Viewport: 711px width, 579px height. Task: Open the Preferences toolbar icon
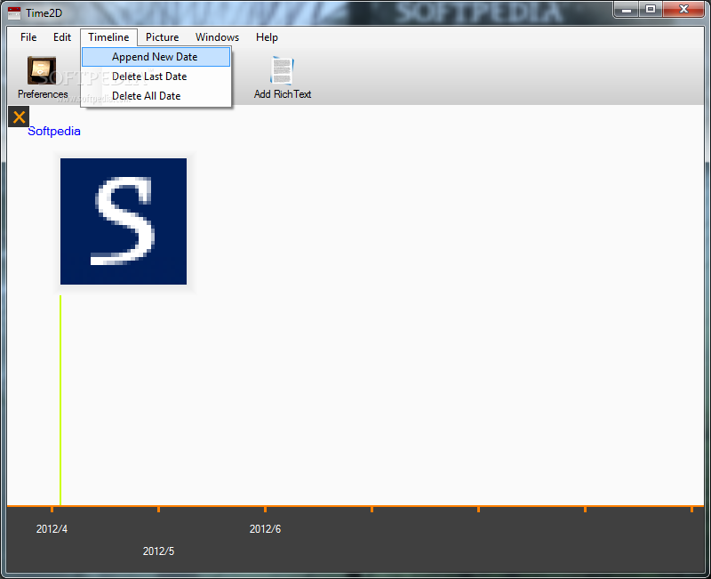tap(42, 70)
